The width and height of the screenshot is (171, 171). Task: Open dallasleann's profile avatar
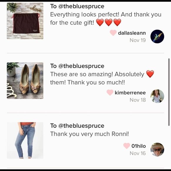tap(157, 37)
